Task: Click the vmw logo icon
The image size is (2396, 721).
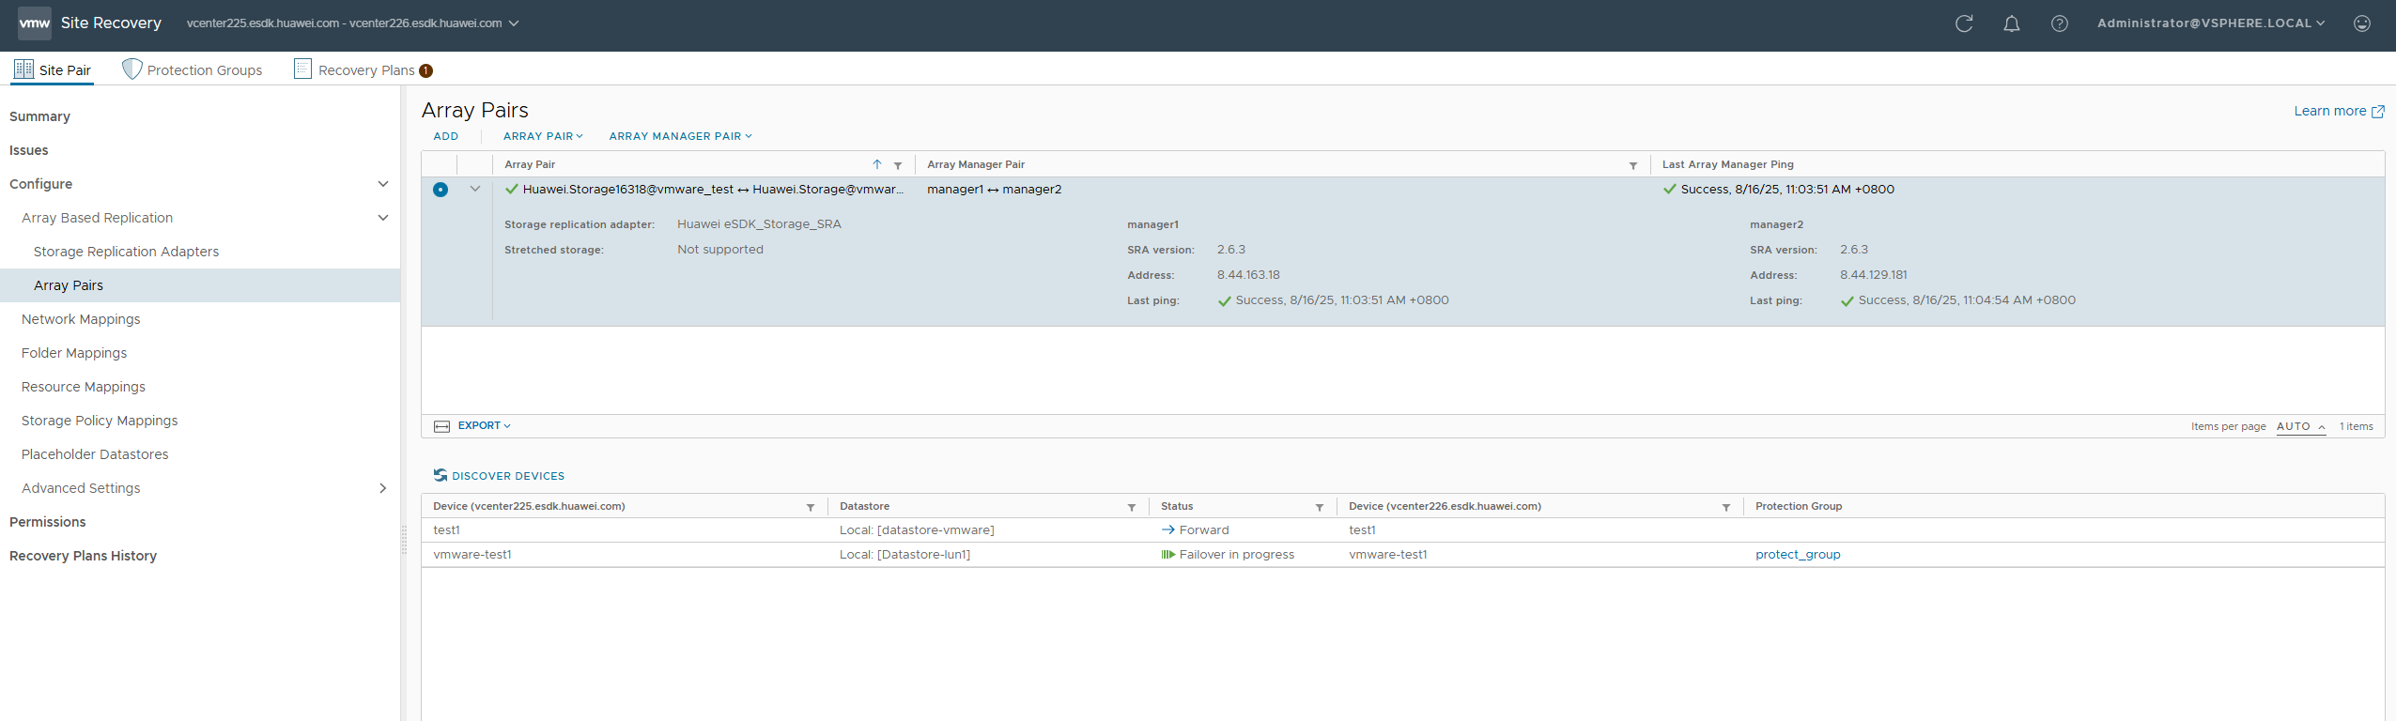Action: 35,23
